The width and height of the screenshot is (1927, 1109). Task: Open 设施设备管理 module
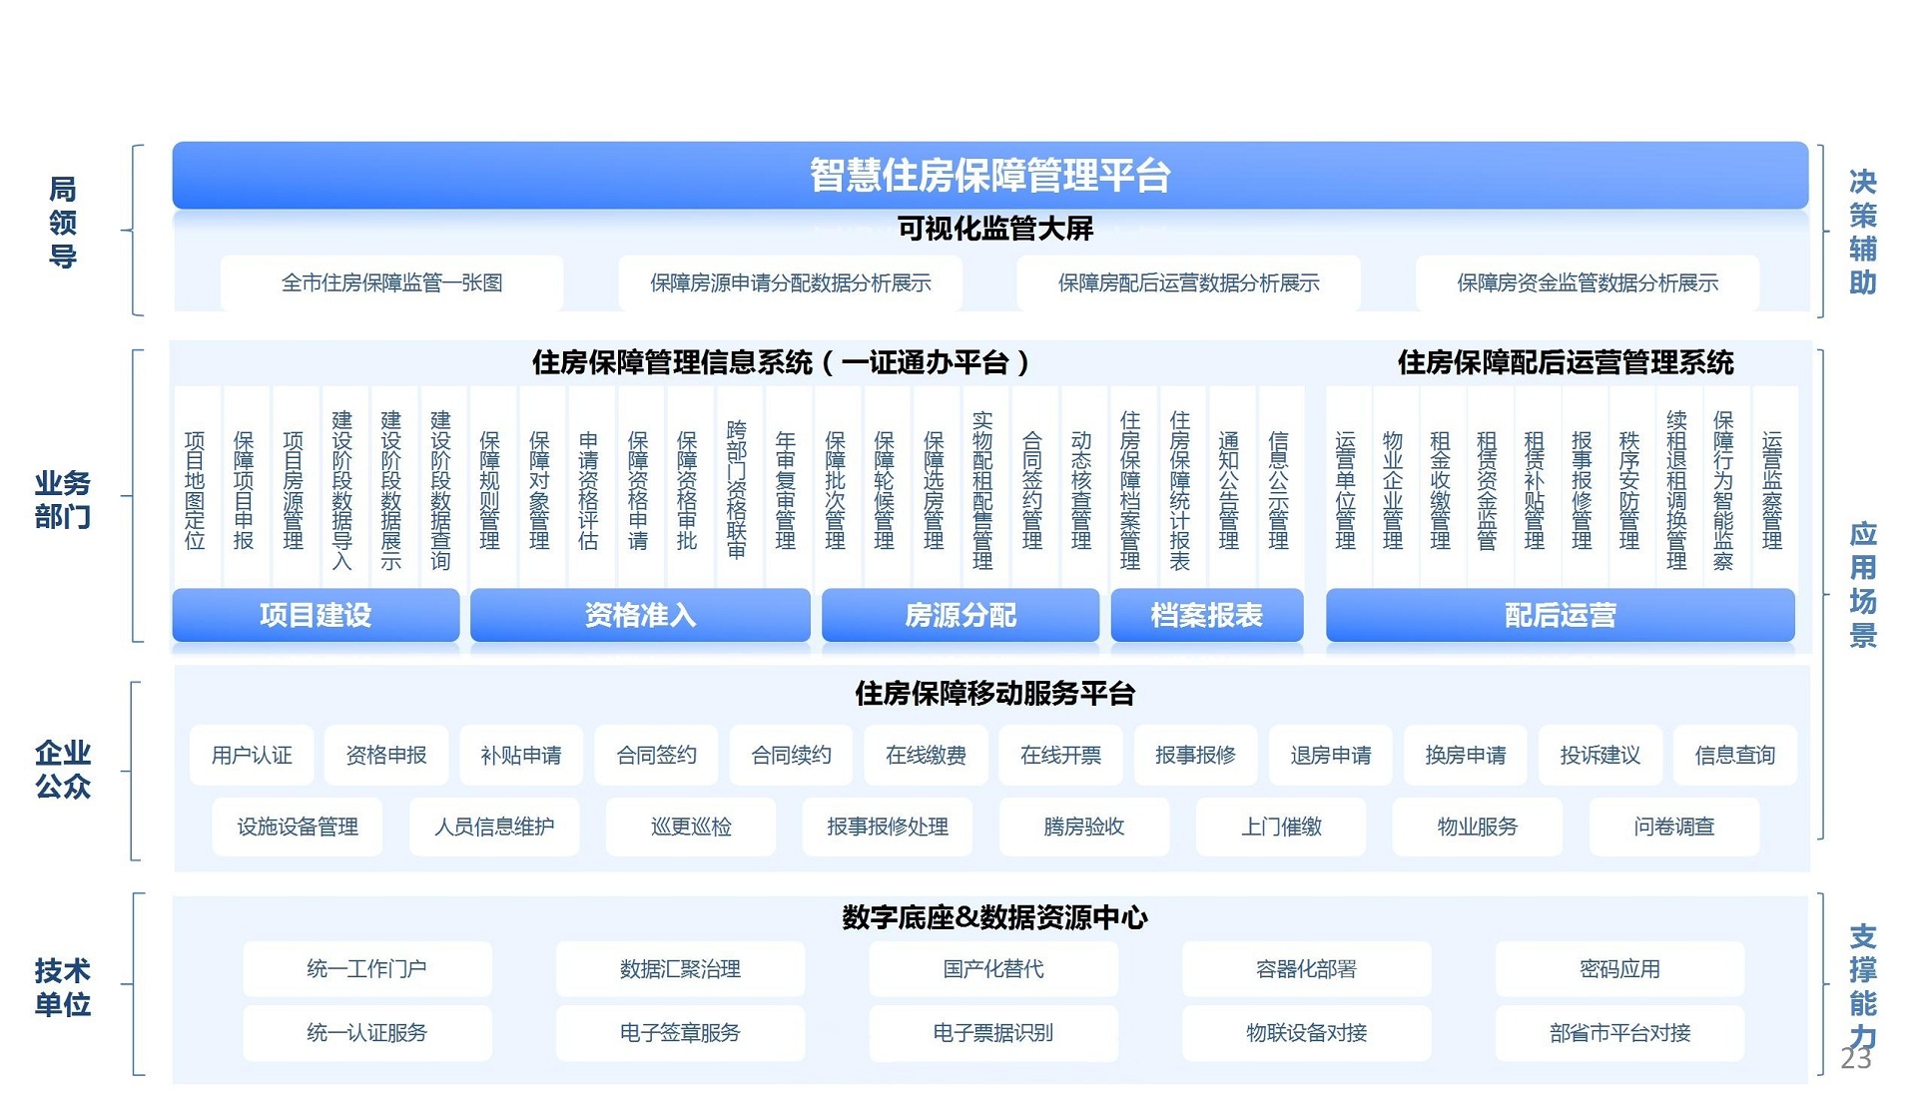tap(297, 827)
